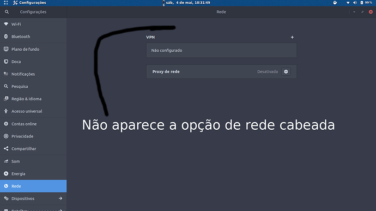The width and height of the screenshot is (376, 211).
Task: Select the Pesquisa magnifier icon
Action: point(6,86)
